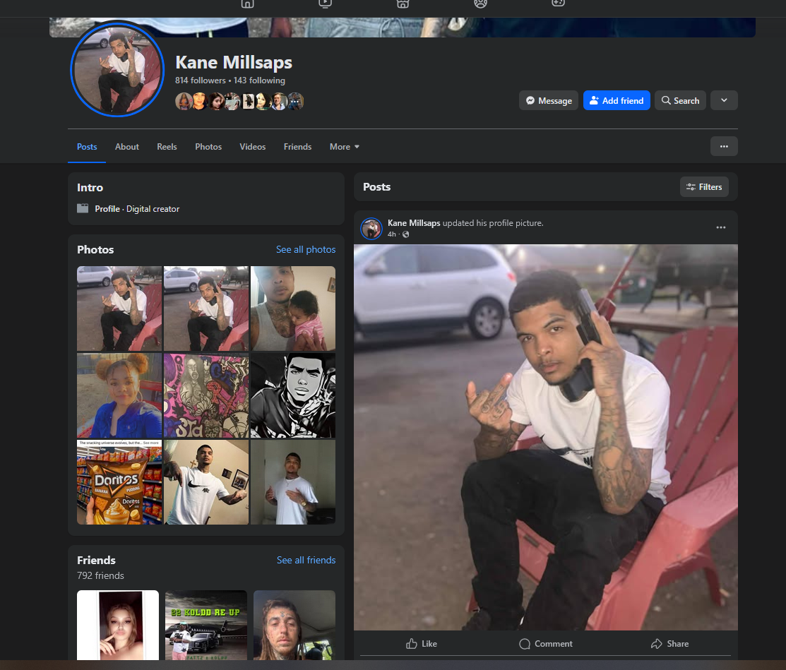
Task: Open Kane Millsaps' large profile picture
Action: pos(117,69)
